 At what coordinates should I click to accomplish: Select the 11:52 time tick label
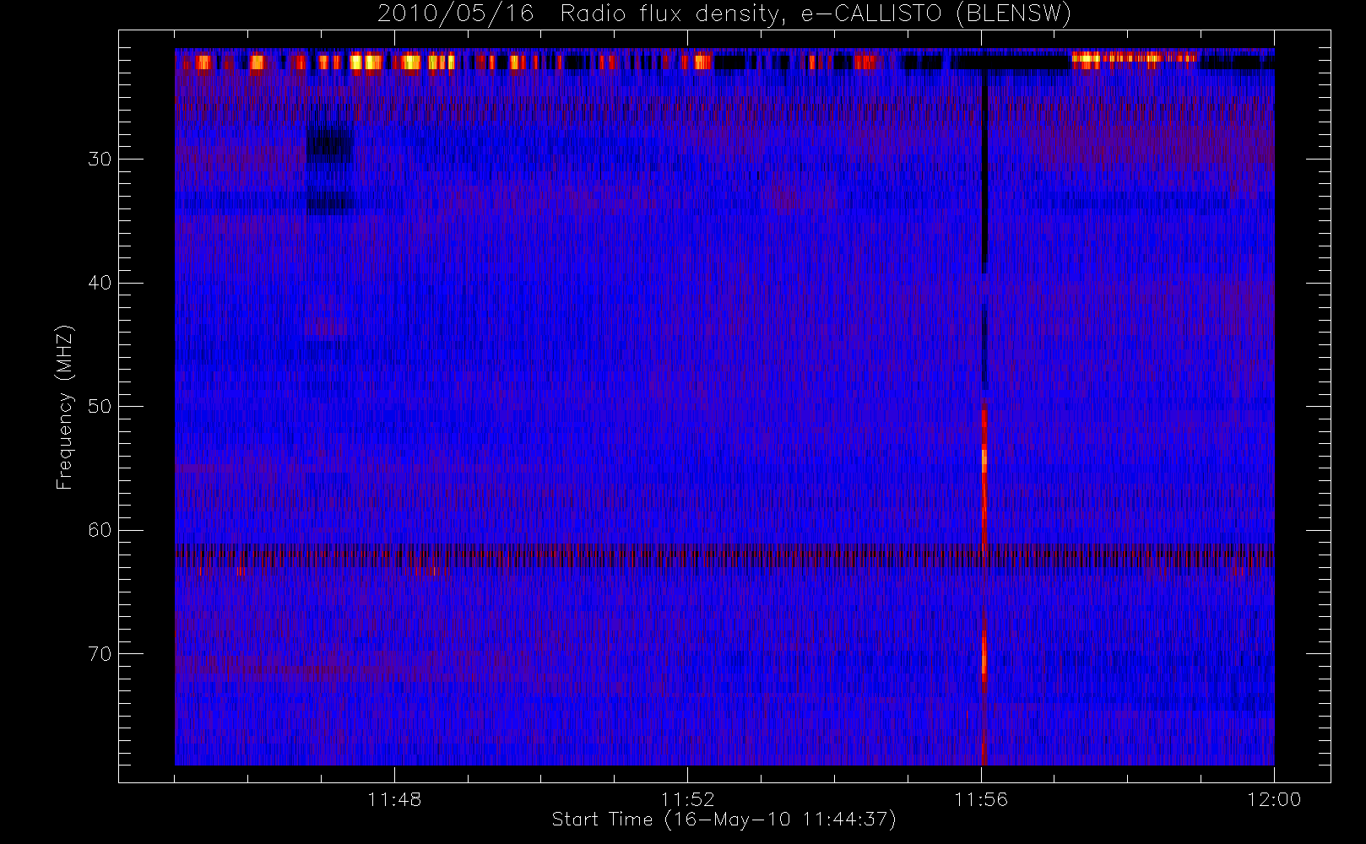coord(687,799)
